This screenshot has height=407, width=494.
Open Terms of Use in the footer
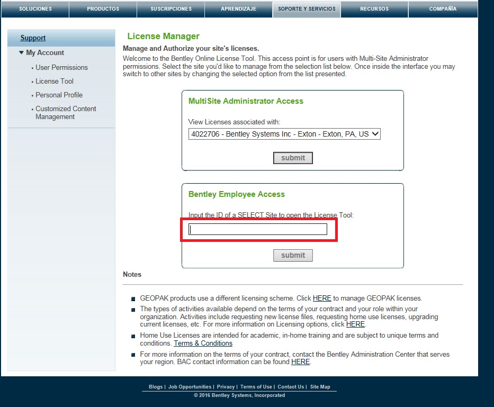[256, 386]
